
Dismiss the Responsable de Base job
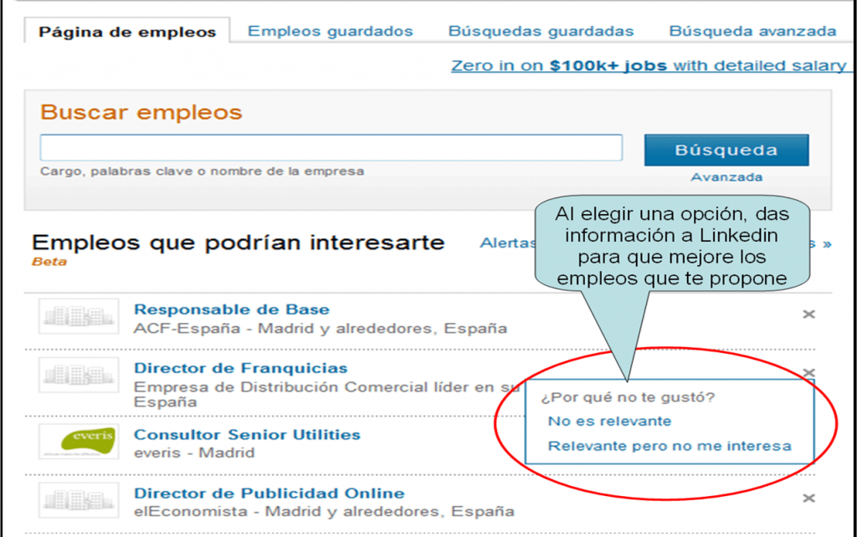[809, 315]
